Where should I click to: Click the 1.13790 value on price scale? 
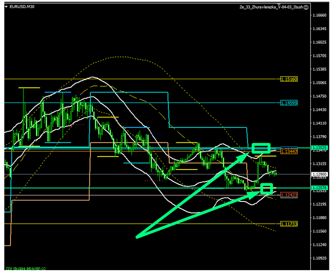click(x=319, y=137)
